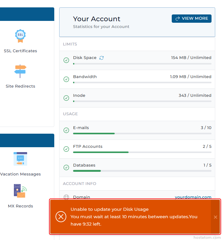
Task: Open the yourdomain.com link
Action: [193, 197]
